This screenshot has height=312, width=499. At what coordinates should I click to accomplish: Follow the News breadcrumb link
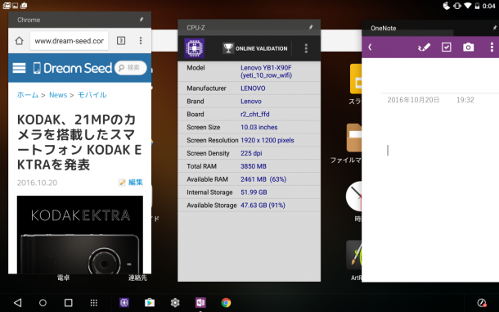point(58,95)
